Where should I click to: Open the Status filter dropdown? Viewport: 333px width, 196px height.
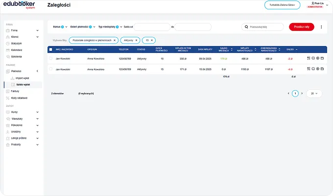(60, 27)
